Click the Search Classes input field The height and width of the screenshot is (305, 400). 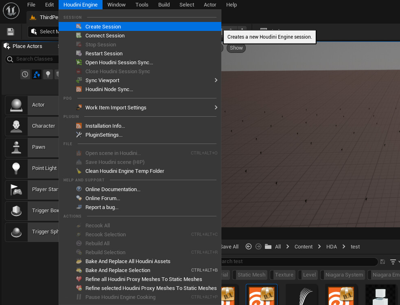(35, 59)
